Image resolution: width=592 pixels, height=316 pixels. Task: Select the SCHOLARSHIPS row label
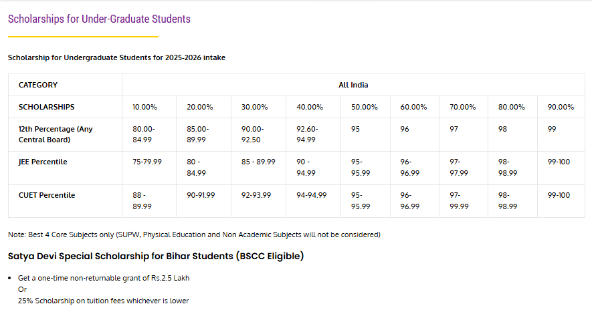point(46,107)
